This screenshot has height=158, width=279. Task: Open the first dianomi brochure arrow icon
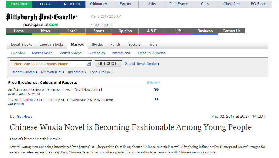pos(157,90)
